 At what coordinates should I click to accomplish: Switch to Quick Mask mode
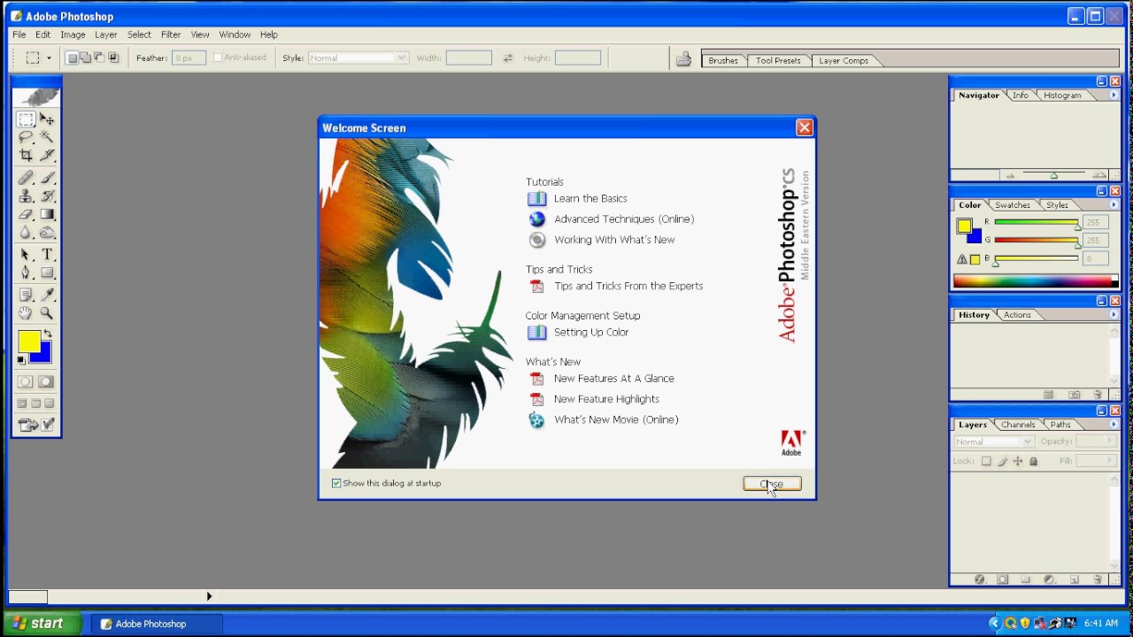point(46,382)
